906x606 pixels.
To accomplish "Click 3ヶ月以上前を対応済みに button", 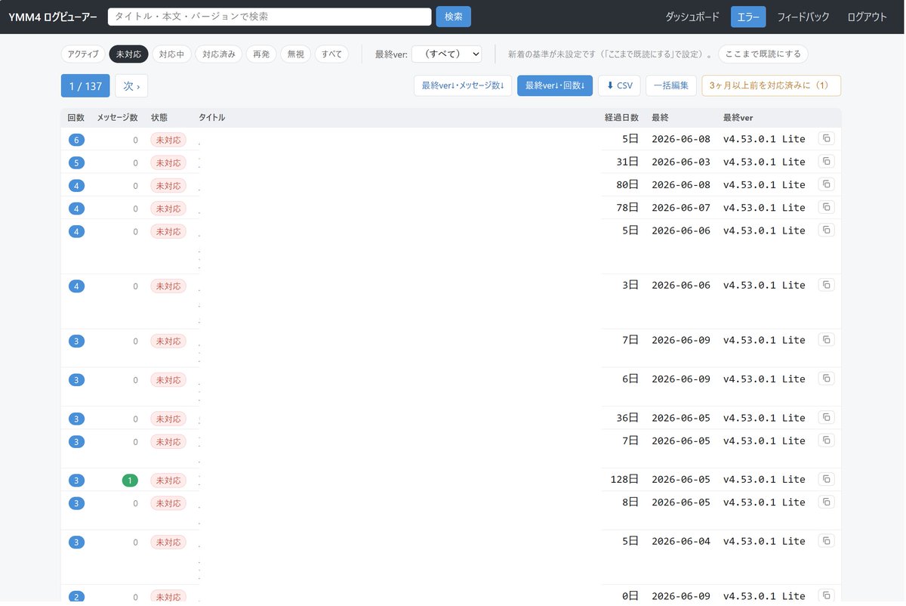I will point(771,85).
